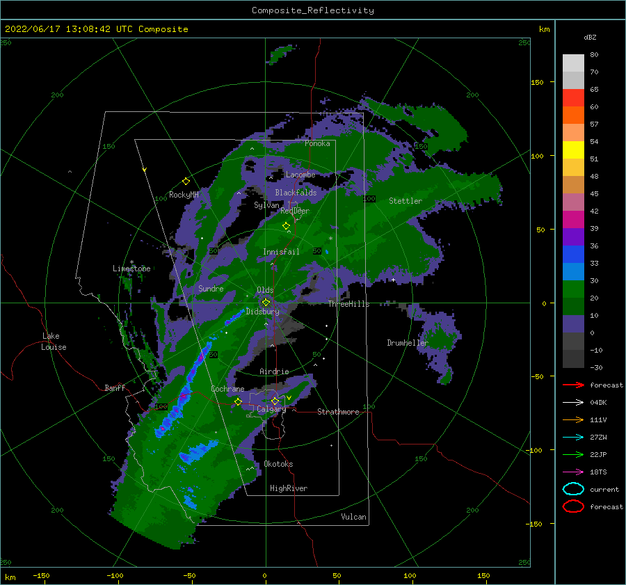The height and width of the screenshot is (585, 626).
Task: Click the Airdrie city label
Action: coord(274,371)
